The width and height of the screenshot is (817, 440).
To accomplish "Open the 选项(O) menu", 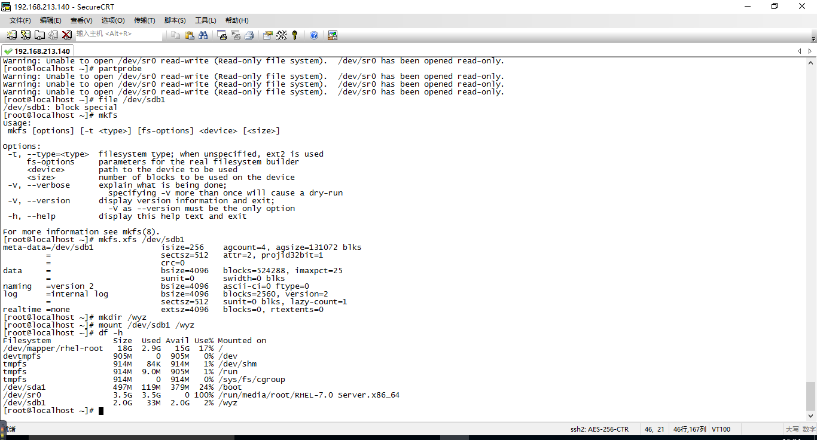I will click(113, 20).
